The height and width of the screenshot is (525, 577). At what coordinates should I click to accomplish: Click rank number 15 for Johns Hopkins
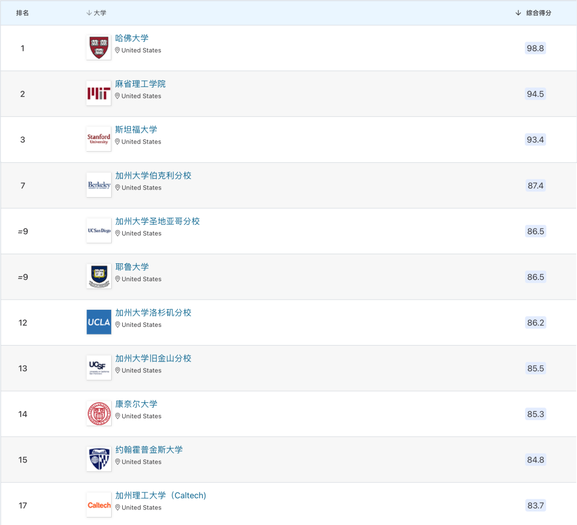23,459
